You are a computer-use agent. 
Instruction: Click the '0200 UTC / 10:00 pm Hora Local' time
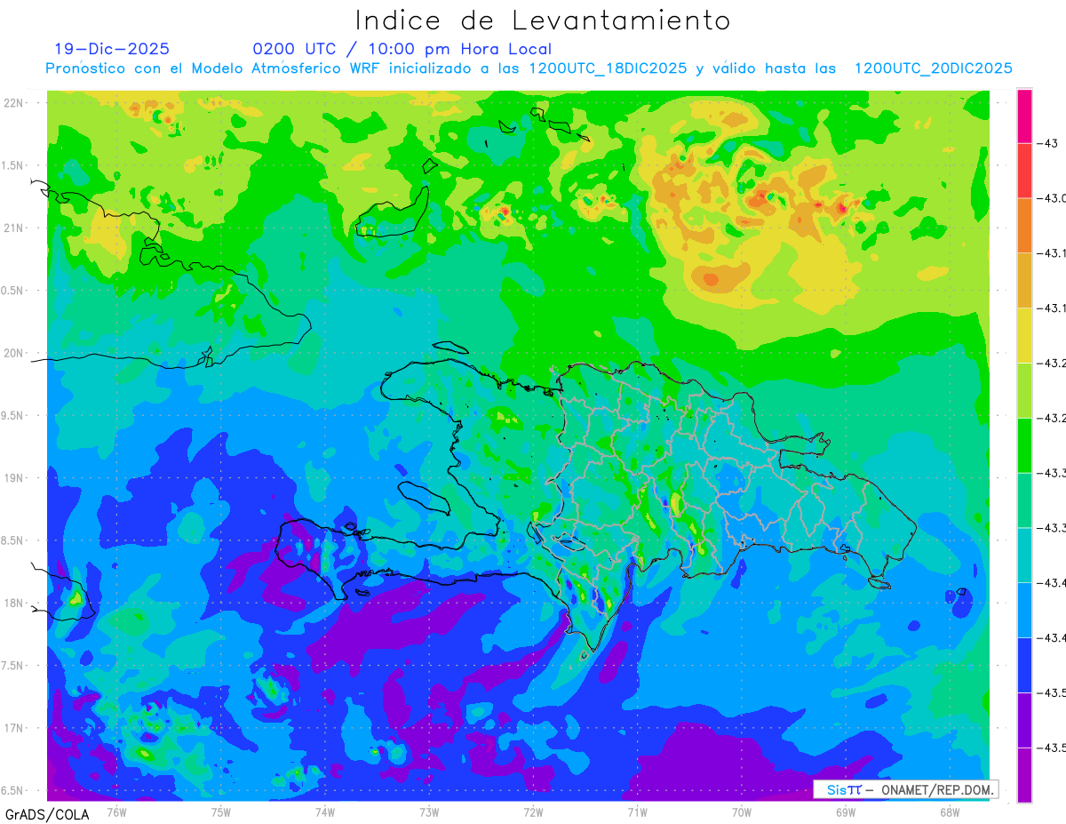[x=402, y=50]
